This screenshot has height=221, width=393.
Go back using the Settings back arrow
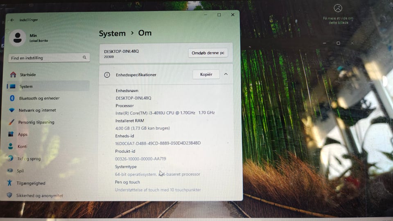coord(12,20)
